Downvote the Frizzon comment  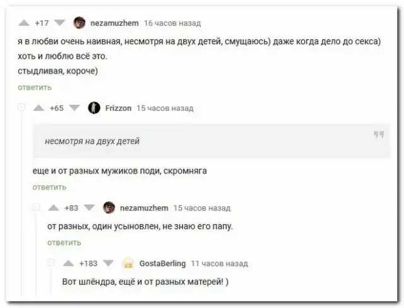pos(74,108)
